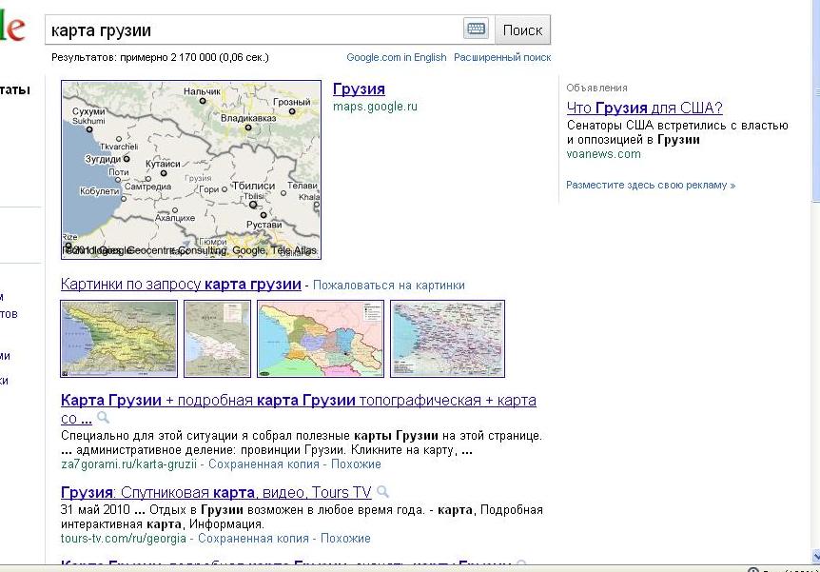Open Сохраненная копия for za7gorami.ru result

pos(264,464)
